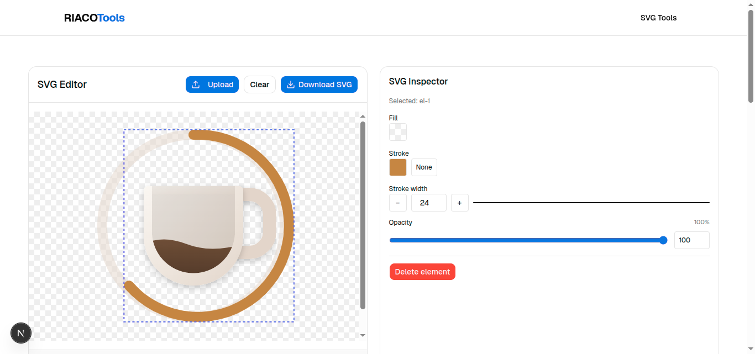Click the editor canvas scrollbar down arrow

pos(363,335)
